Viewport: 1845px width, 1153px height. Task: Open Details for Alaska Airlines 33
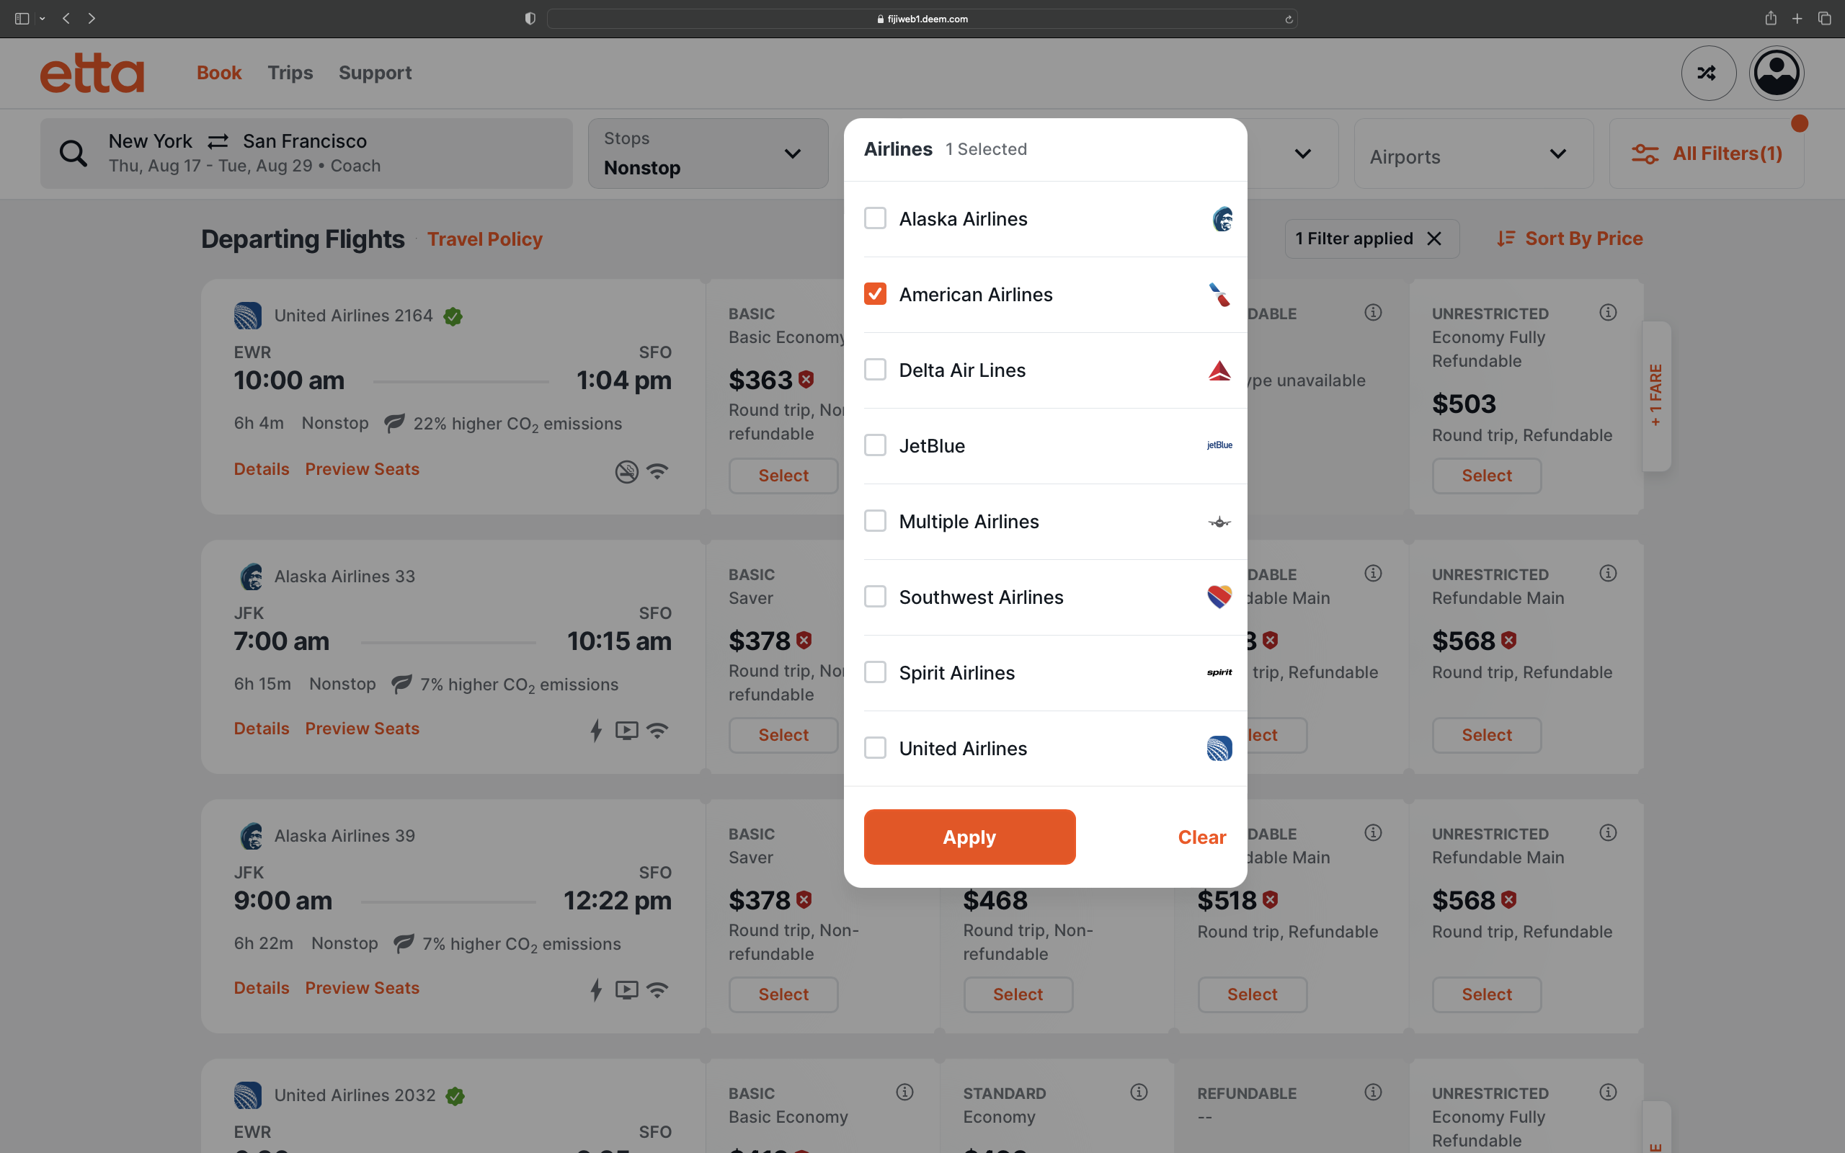point(261,729)
